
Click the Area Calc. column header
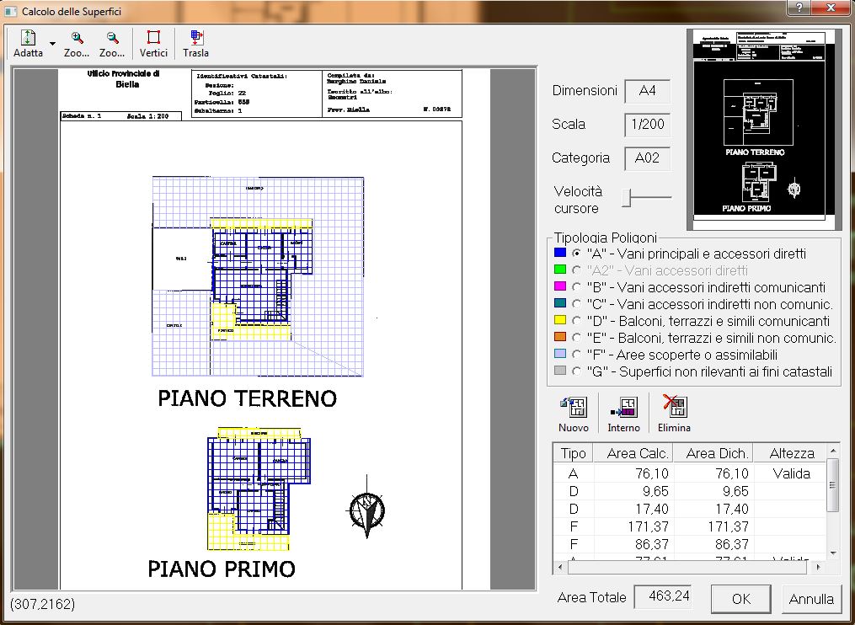click(x=633, y=453)
